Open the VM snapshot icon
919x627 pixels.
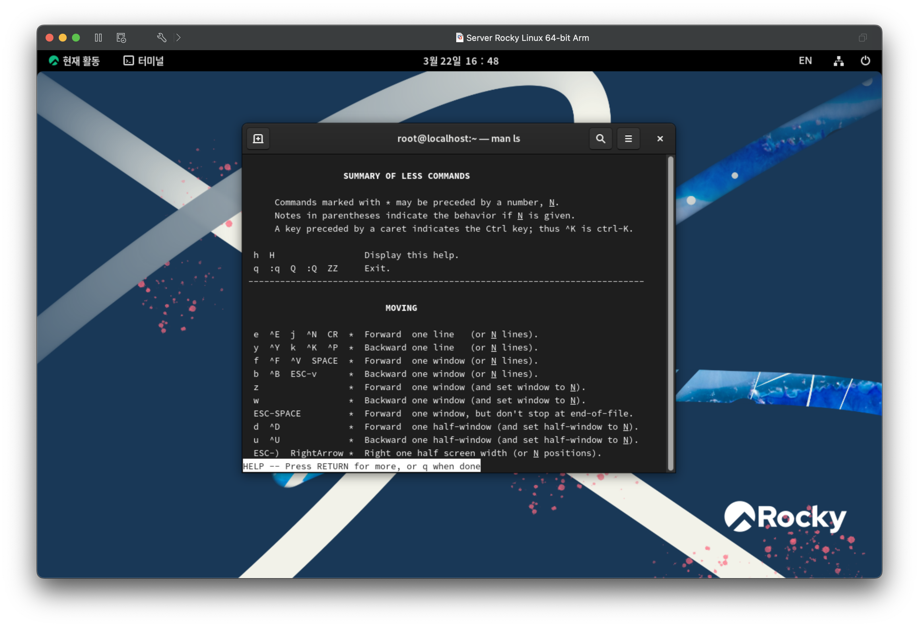click(x=121, y=38)
